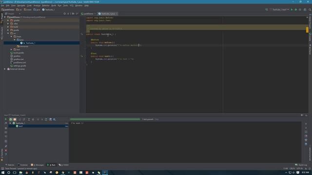The height and width of the screenshot is (175, 312).
Task: Toggle show passed tests green icon
Action: pyautogui.click(x=11, y=120)
